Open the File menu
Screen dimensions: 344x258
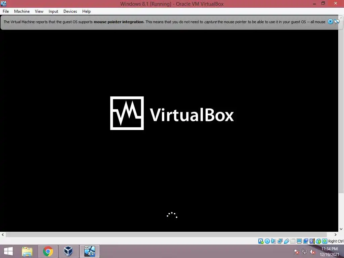(6, 11)
